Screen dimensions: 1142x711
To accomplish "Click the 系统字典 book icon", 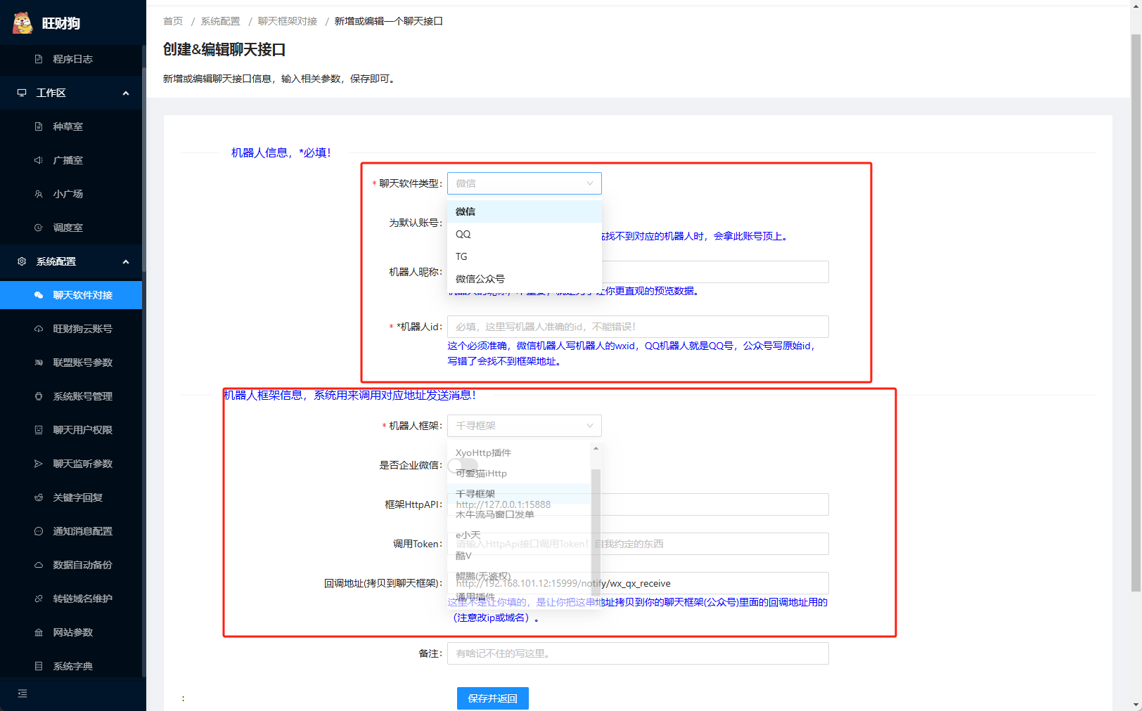I will pos(39,666).
